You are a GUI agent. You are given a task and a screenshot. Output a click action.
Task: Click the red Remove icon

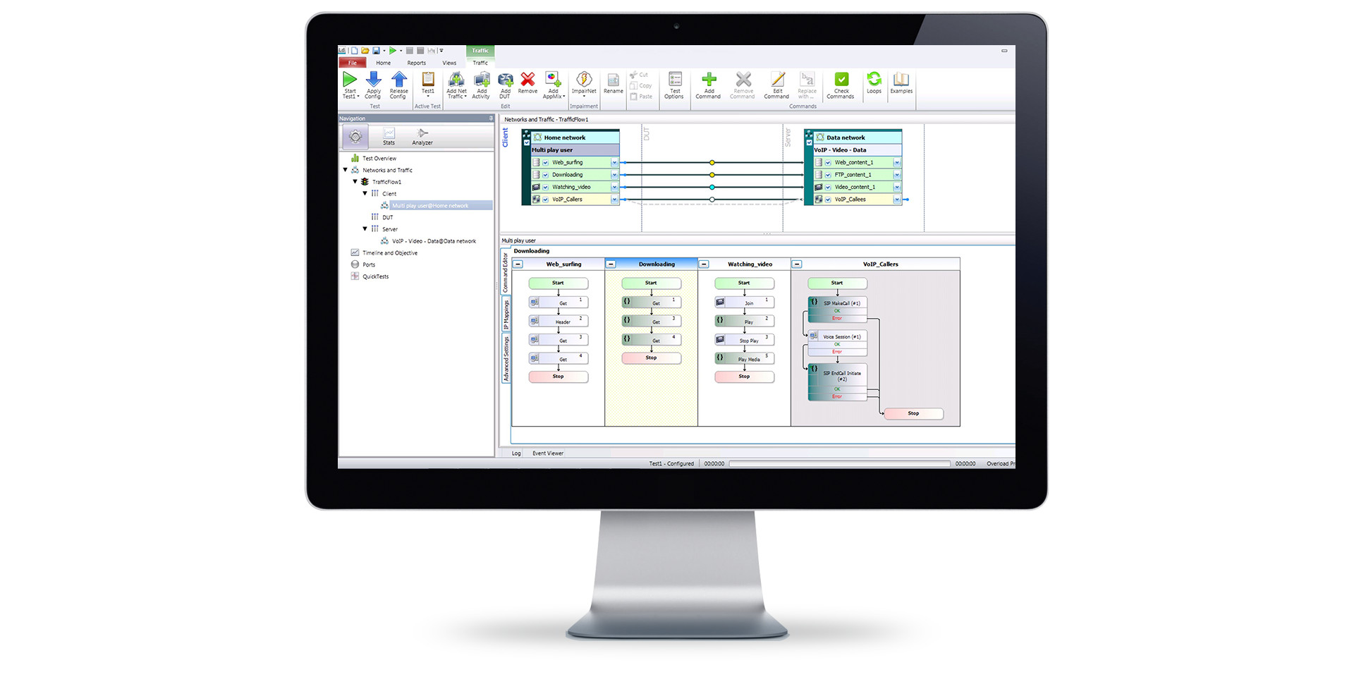click(x=527, y=80)
